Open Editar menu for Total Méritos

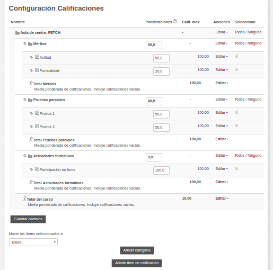pyautogui.click(x=222, y=83)
